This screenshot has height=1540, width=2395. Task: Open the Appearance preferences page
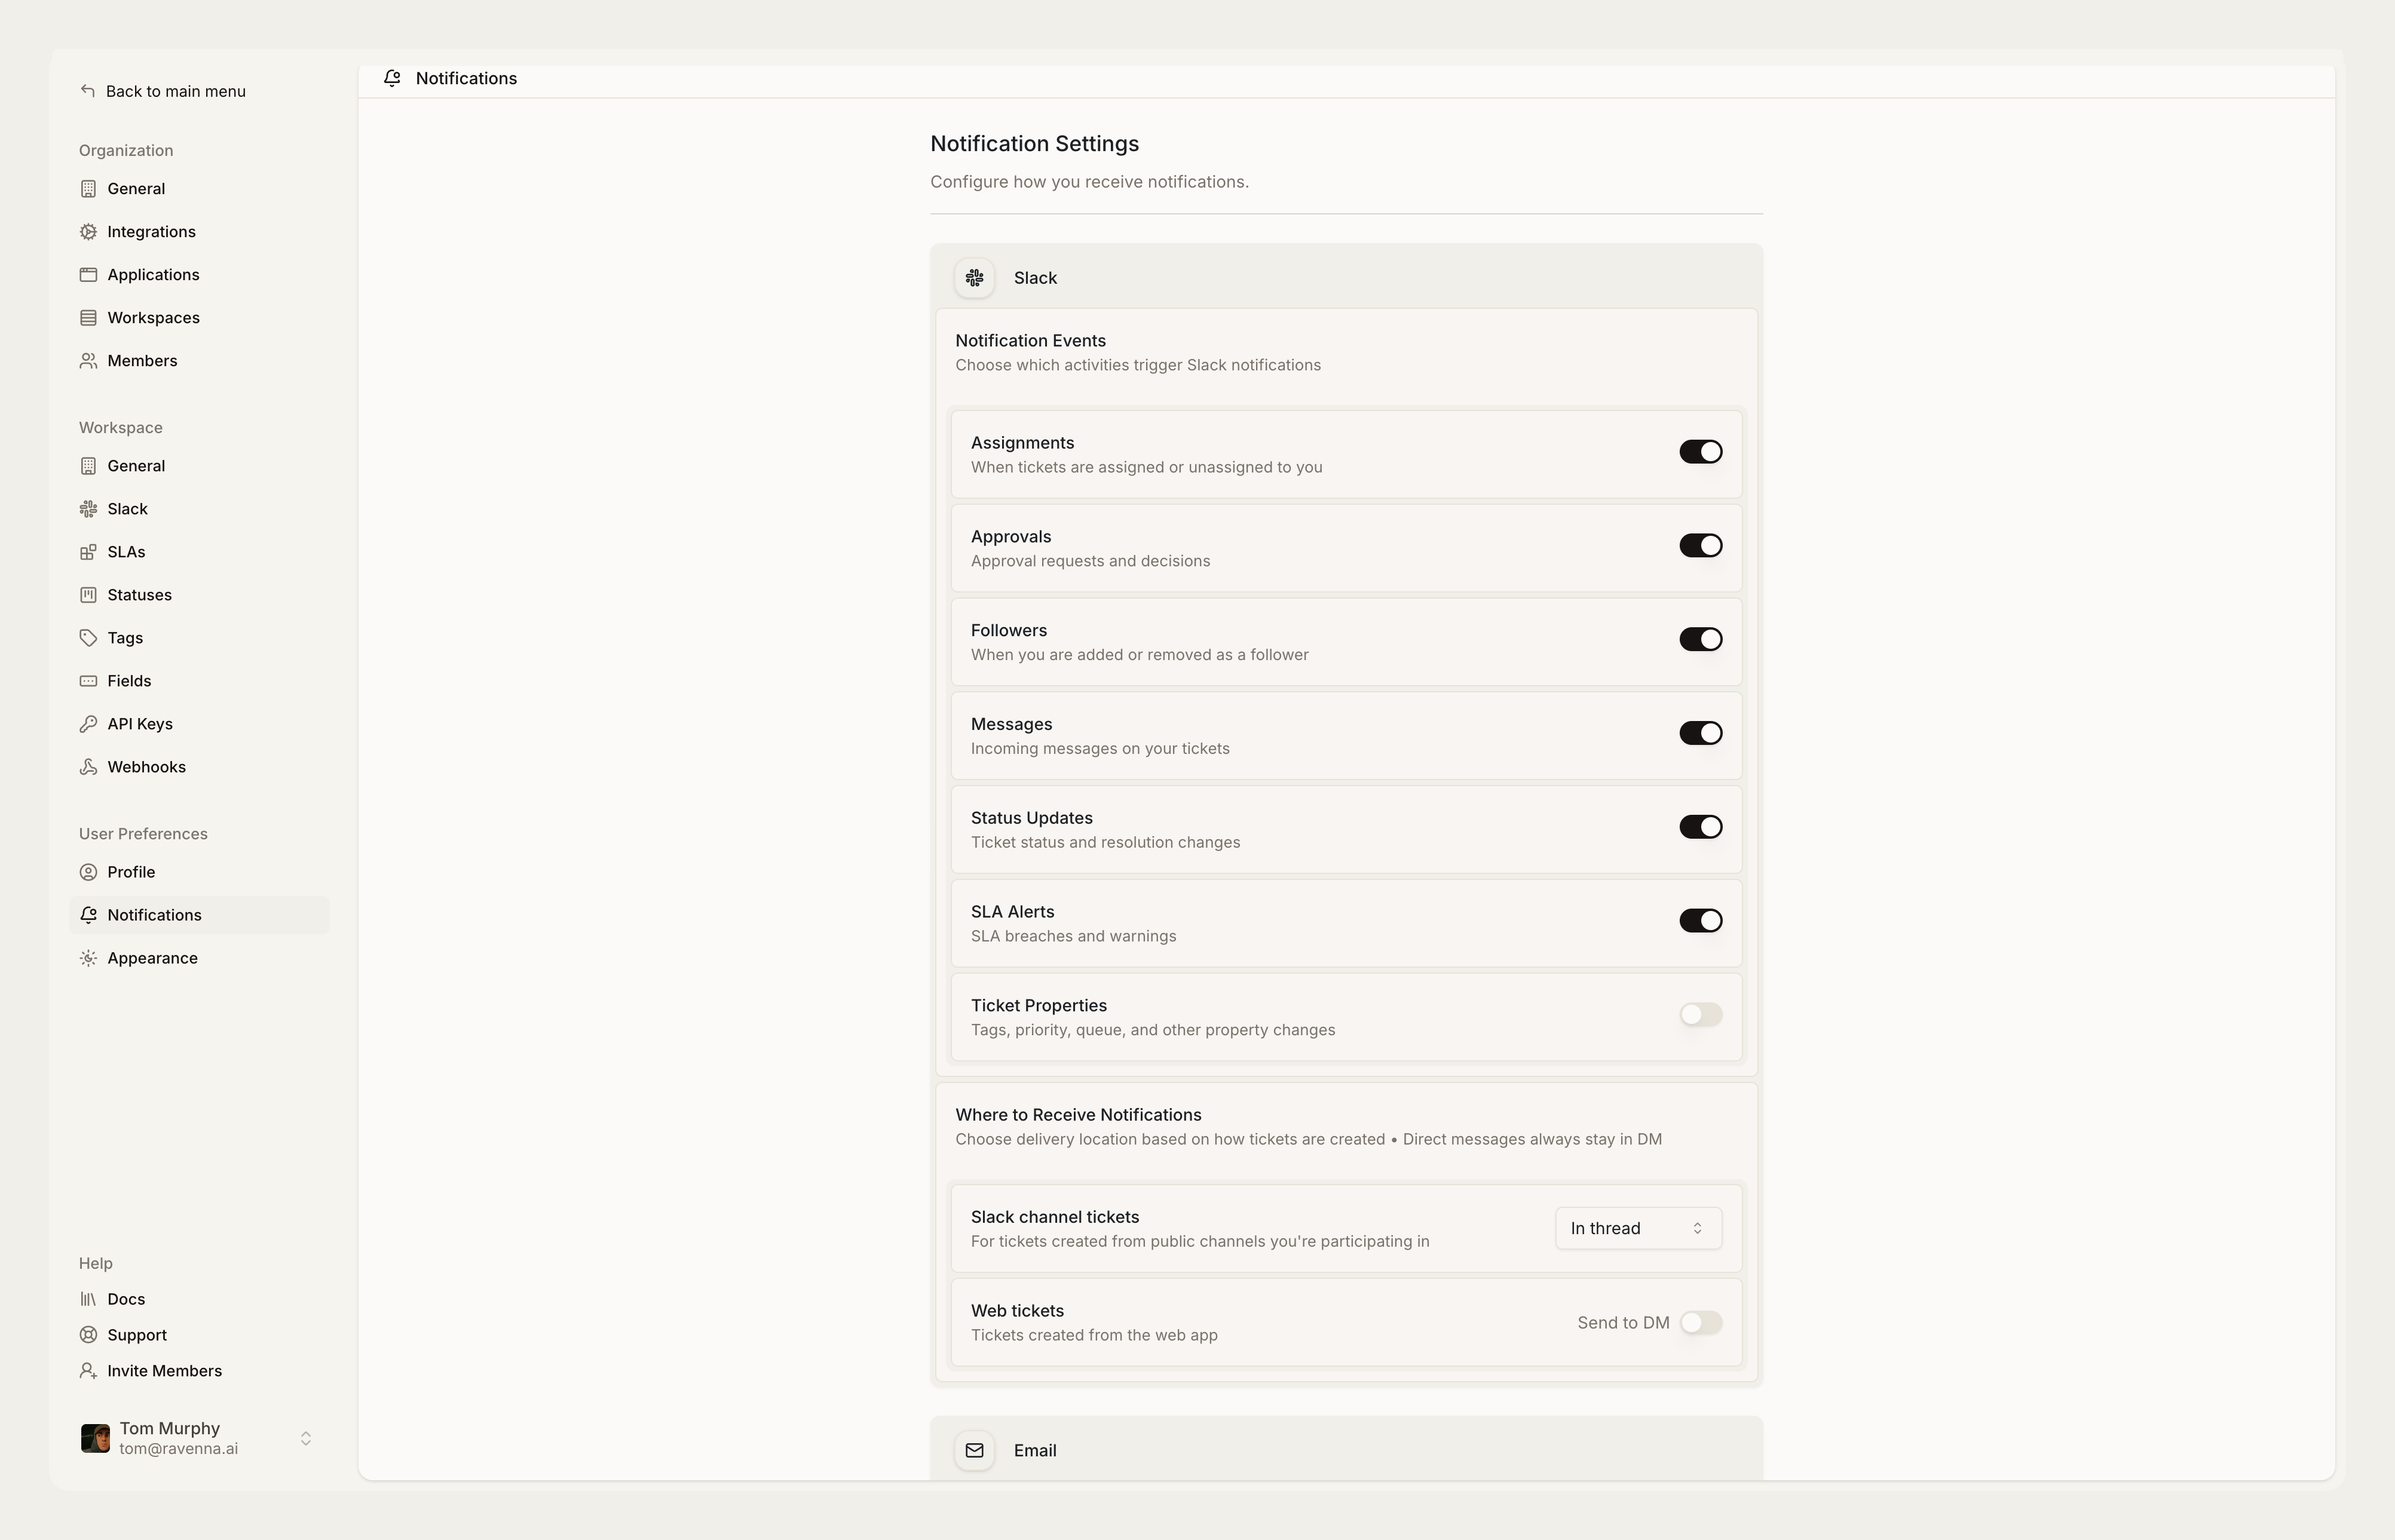click(152, 958)
